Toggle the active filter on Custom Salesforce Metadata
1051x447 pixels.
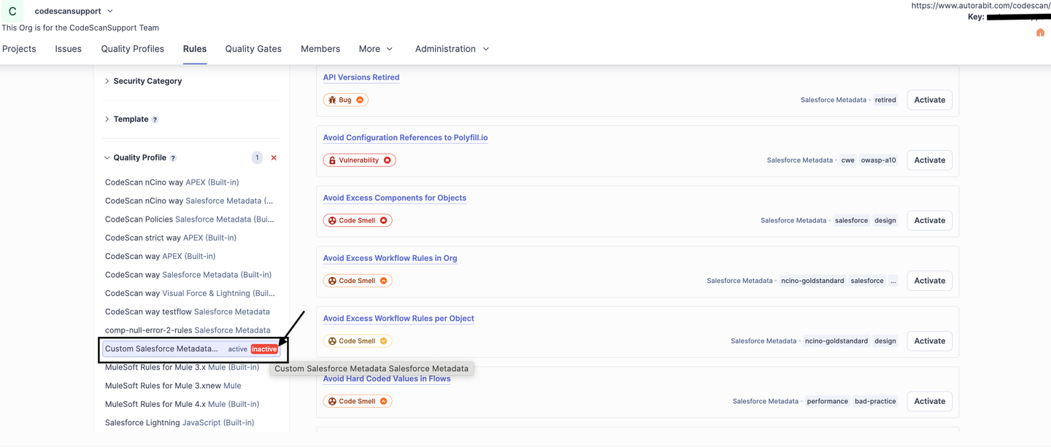click(237, 349)
